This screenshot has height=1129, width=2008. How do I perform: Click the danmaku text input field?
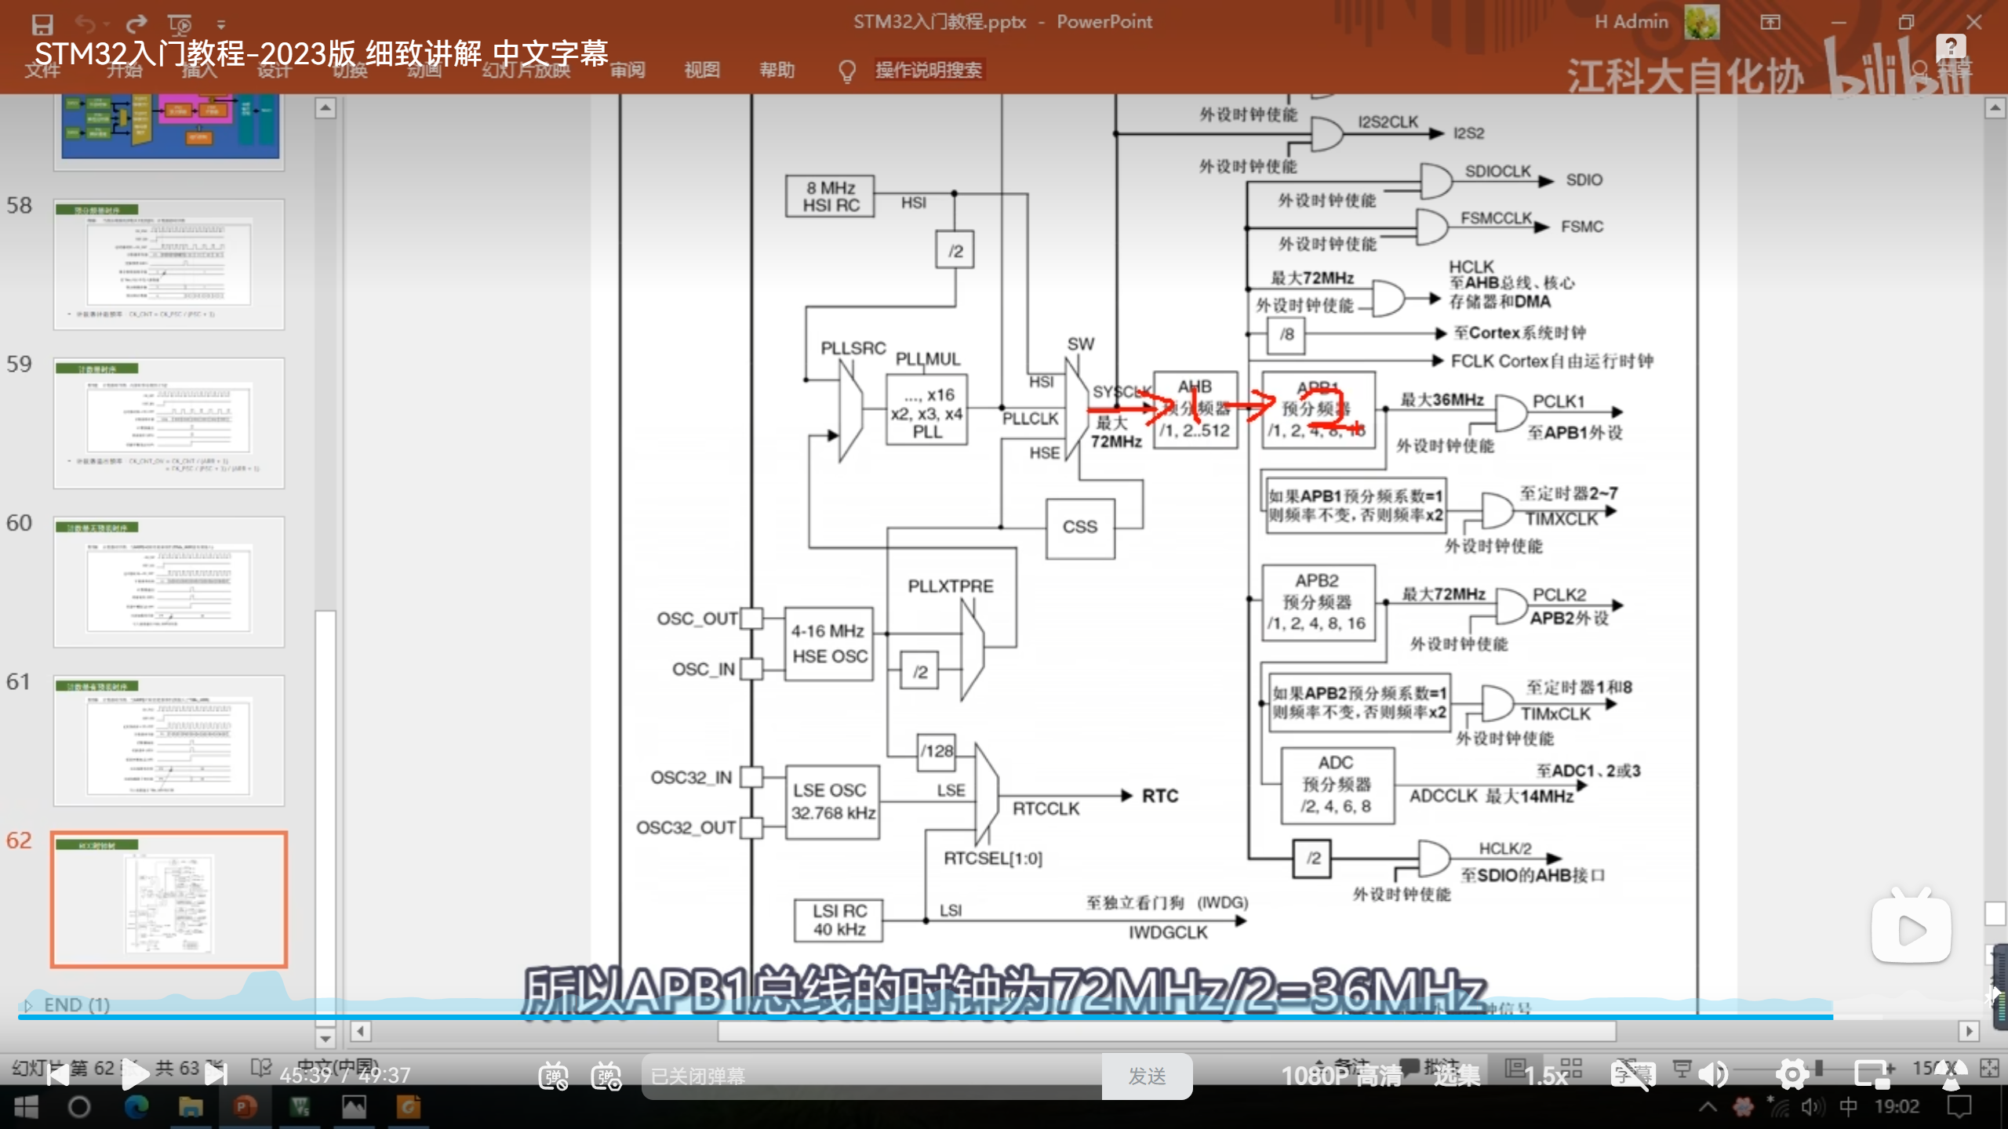pos(871,1076)
